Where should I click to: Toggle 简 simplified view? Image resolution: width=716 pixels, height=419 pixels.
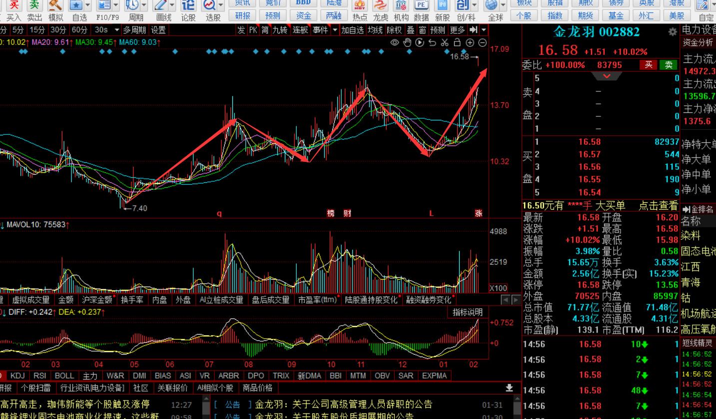265,30
